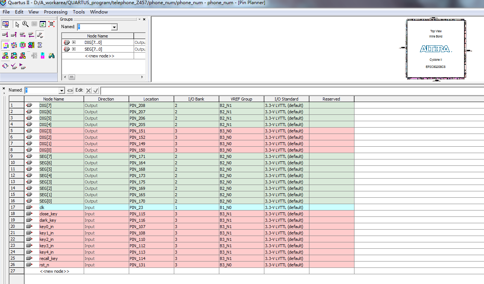This screenshot has height=284, width=484.
Task: Click the PIN_208 location cell
Action: (151, 105)
